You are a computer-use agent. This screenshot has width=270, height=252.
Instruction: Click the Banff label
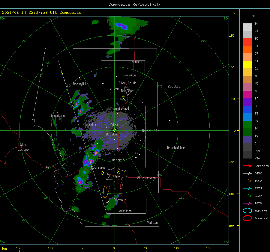point(49,167)
